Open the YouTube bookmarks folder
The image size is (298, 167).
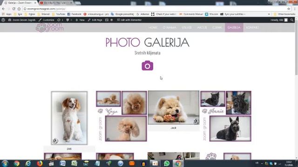click(59, 14)
